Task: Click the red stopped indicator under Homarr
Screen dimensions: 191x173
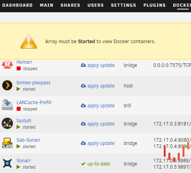Action: tap(19, 68)
